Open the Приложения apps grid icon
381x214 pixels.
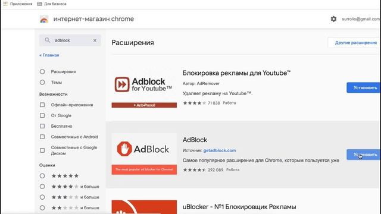click(x=5, y=4)
